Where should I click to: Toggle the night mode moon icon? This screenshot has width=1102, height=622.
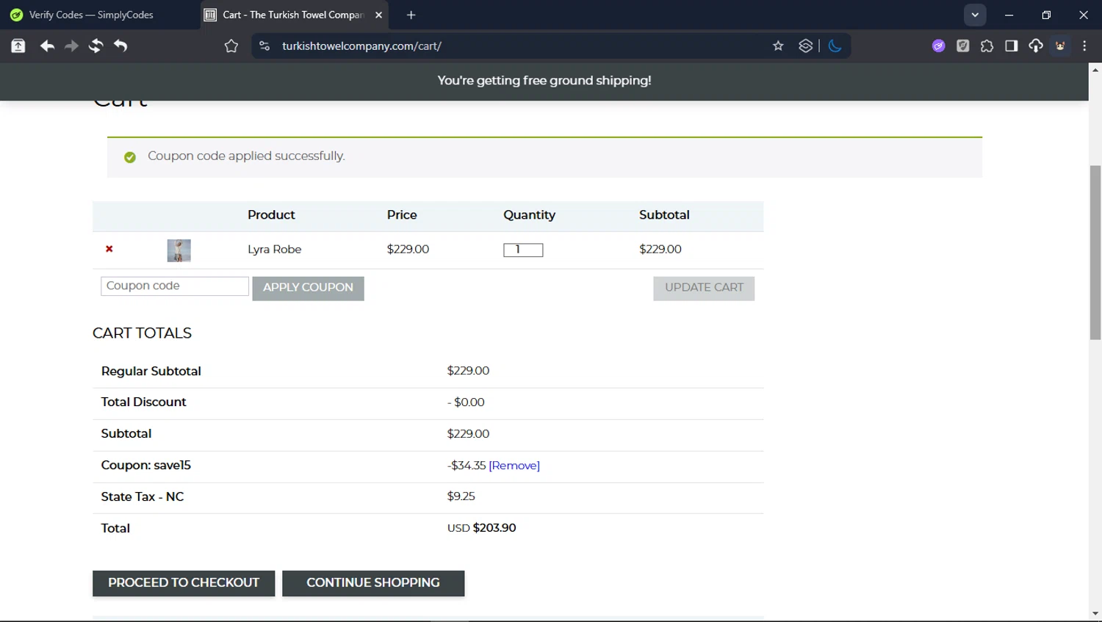[x=835, y=46]
